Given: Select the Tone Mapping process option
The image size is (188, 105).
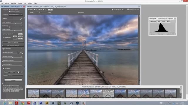Looking at the screenshot, I should 9,10.
